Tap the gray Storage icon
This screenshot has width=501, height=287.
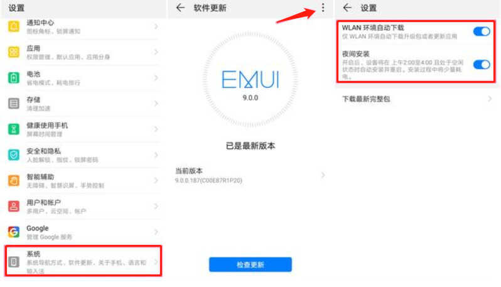coord(14,104)
